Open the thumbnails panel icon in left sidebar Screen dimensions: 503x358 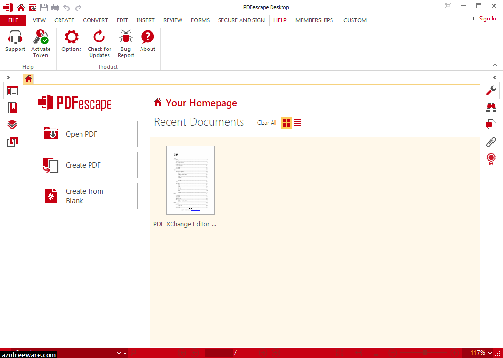point(12,91)
